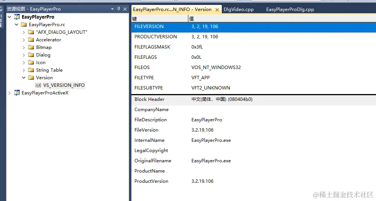This screenshot has height=201, width=376.
Task: Click the ProductVersion value 3.2.19.106
Action: click(202, 181)
